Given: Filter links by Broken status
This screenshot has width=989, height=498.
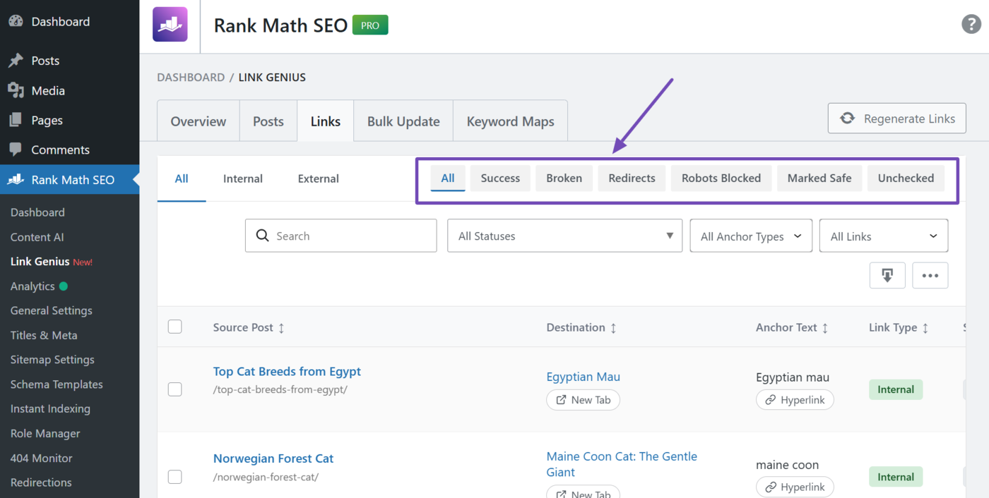Looking at the screenshot, I should (564, 178).
